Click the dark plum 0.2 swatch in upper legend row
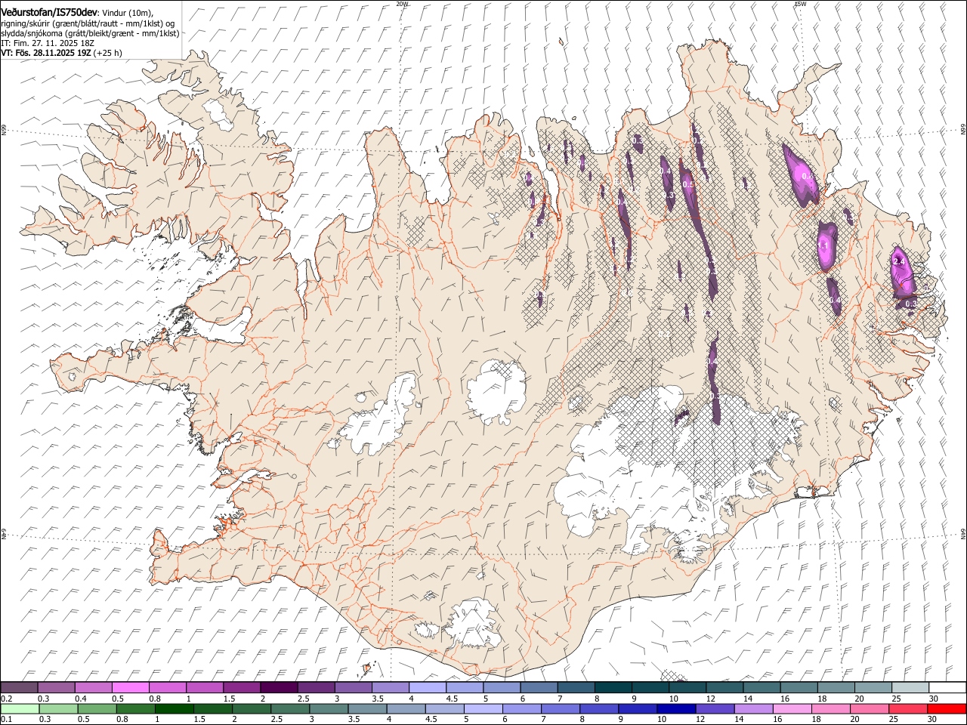Image resolution: width=967 pixels, height=725 pixels. click(x=19, y=688)
